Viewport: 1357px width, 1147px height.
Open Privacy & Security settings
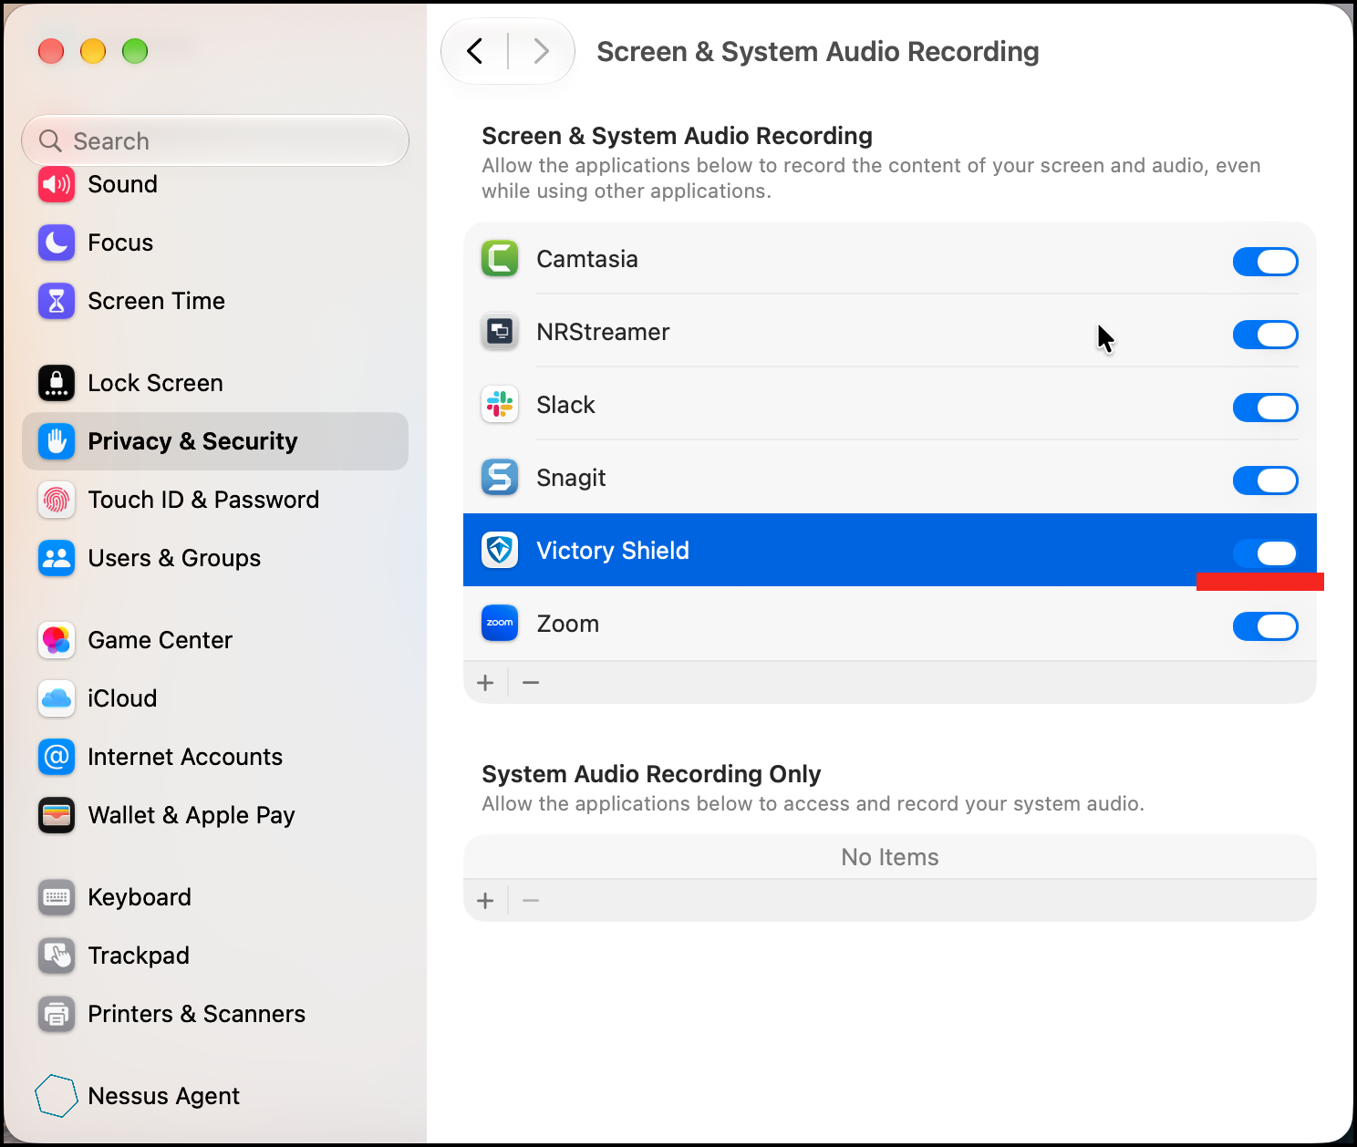click(215, 441)
